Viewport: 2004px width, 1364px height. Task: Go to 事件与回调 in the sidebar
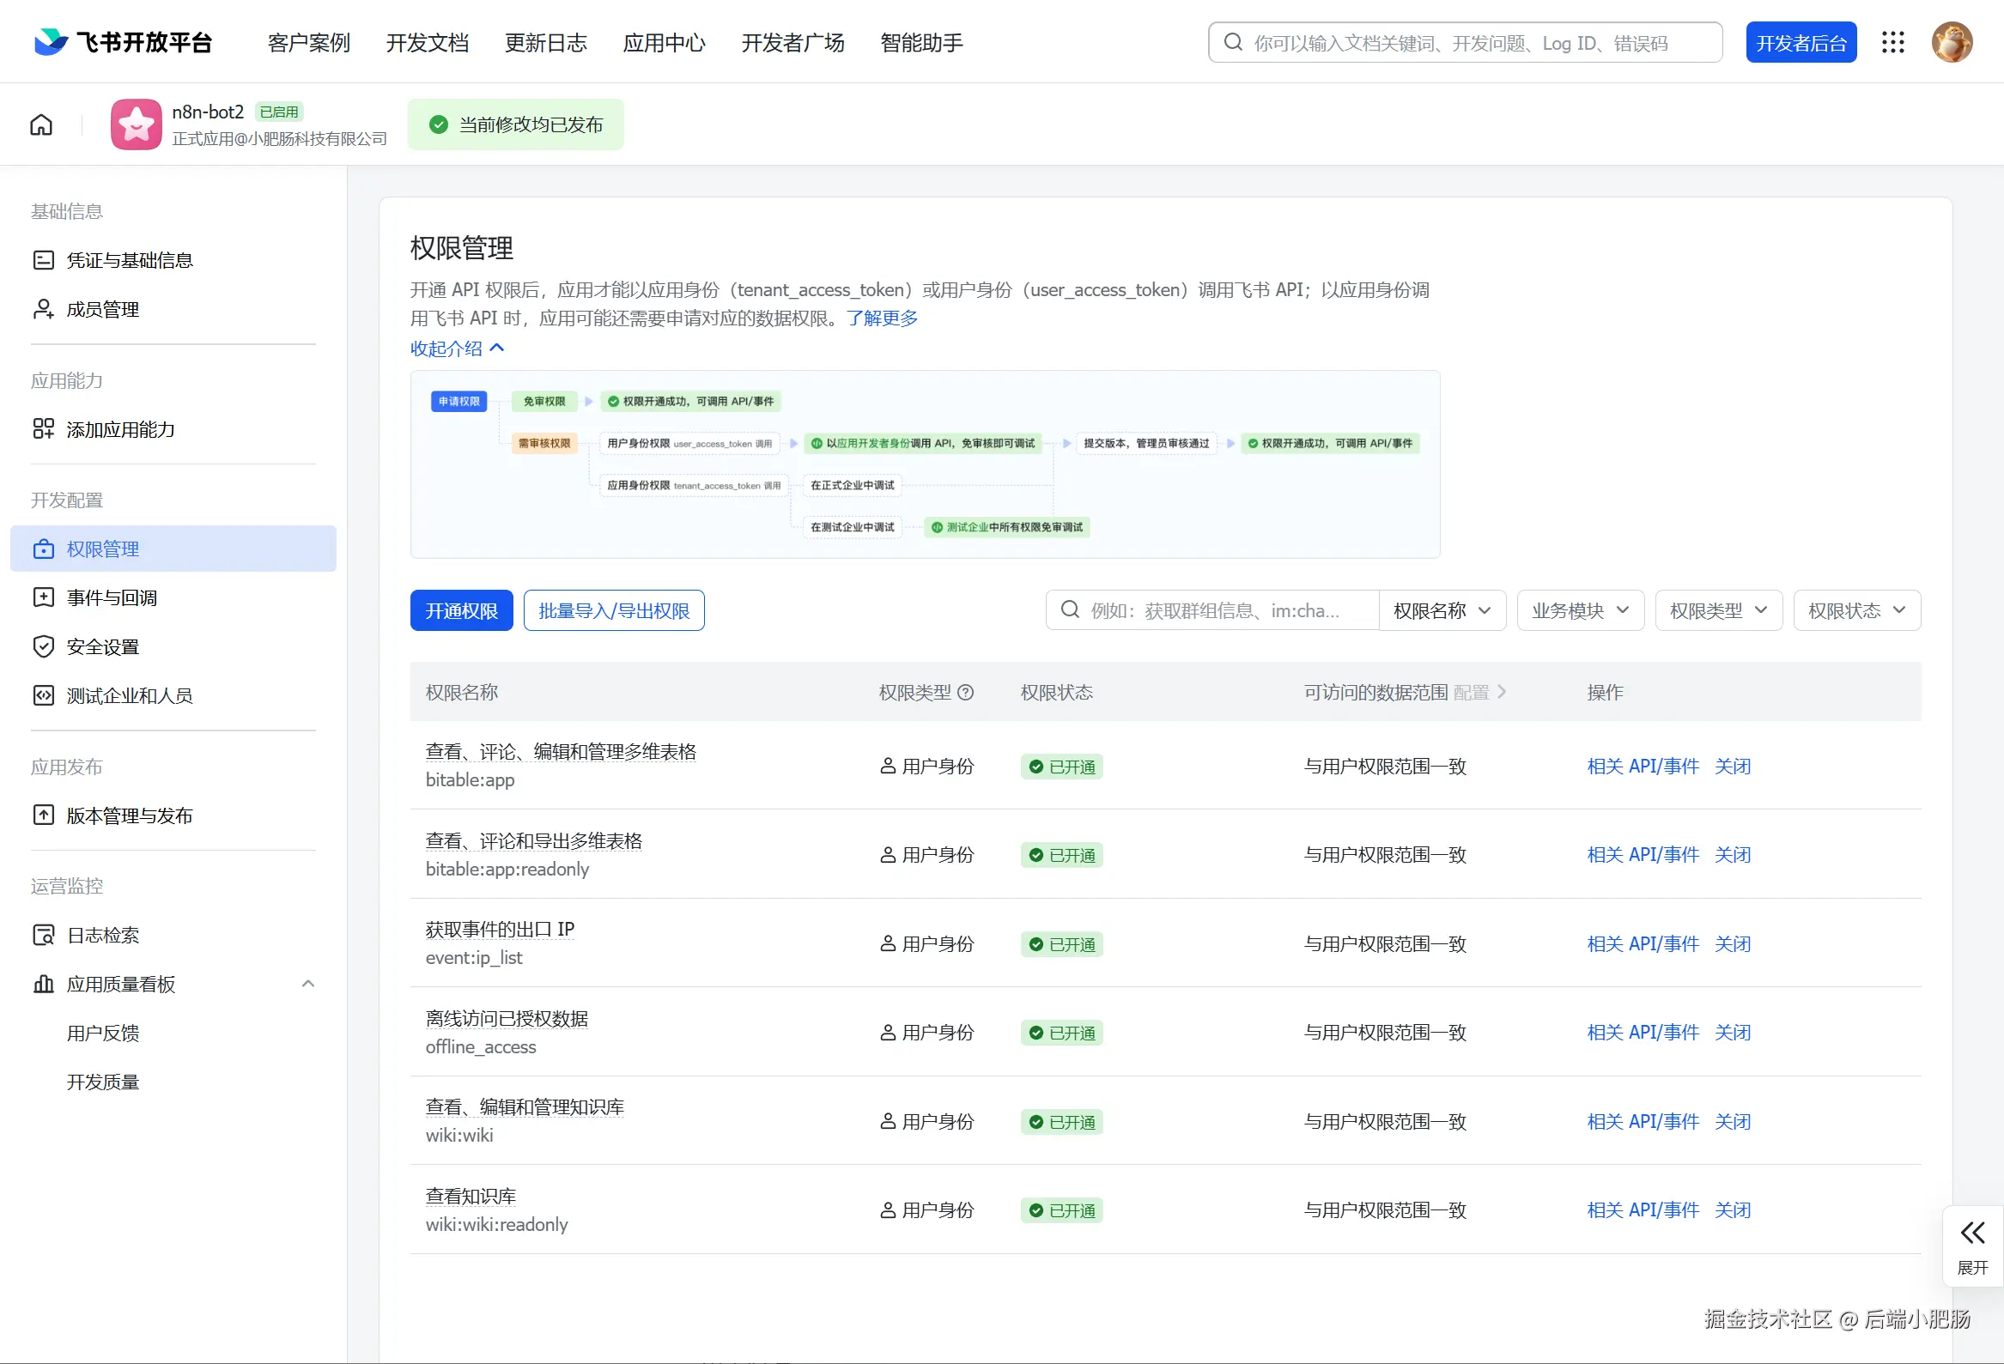(x=112, y=597)
